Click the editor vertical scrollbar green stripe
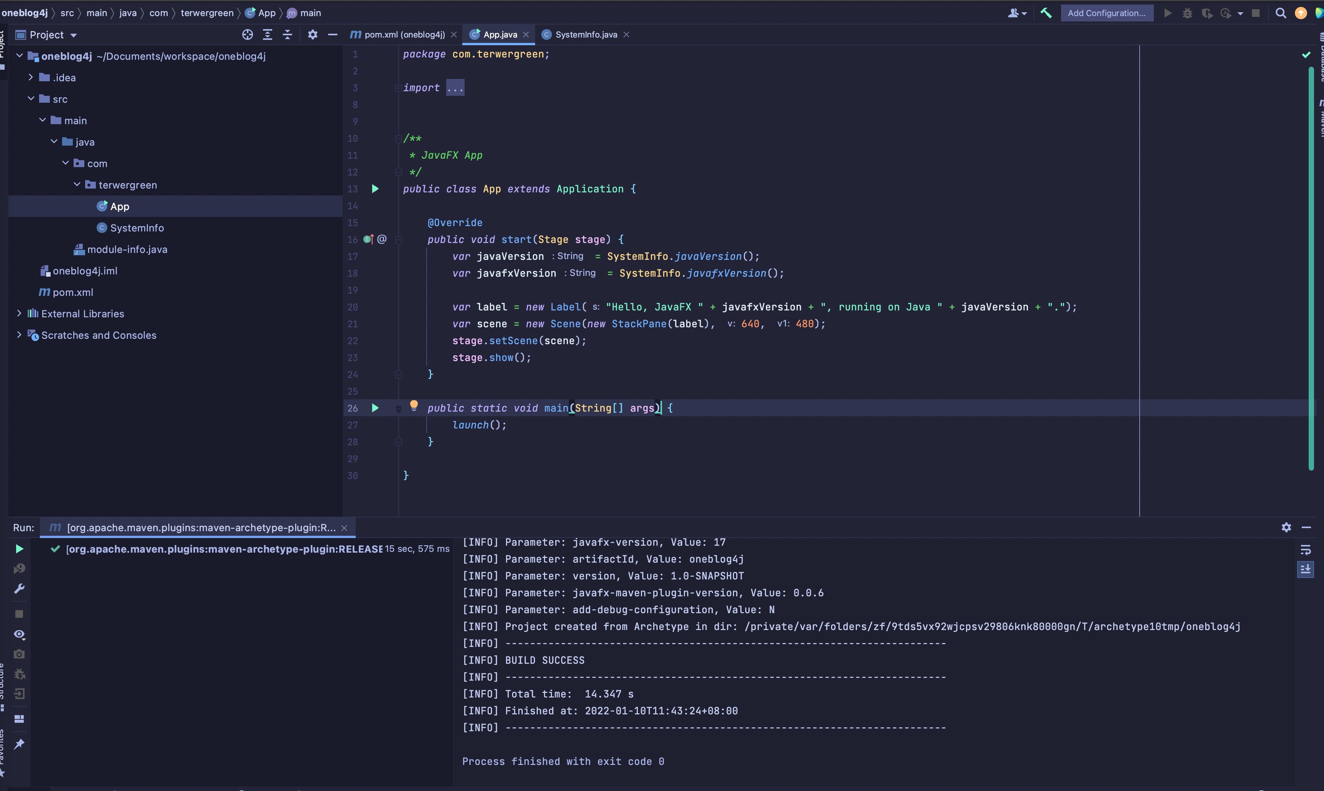This screenshot has width=1324, height=791. (x=1311, y=269)
